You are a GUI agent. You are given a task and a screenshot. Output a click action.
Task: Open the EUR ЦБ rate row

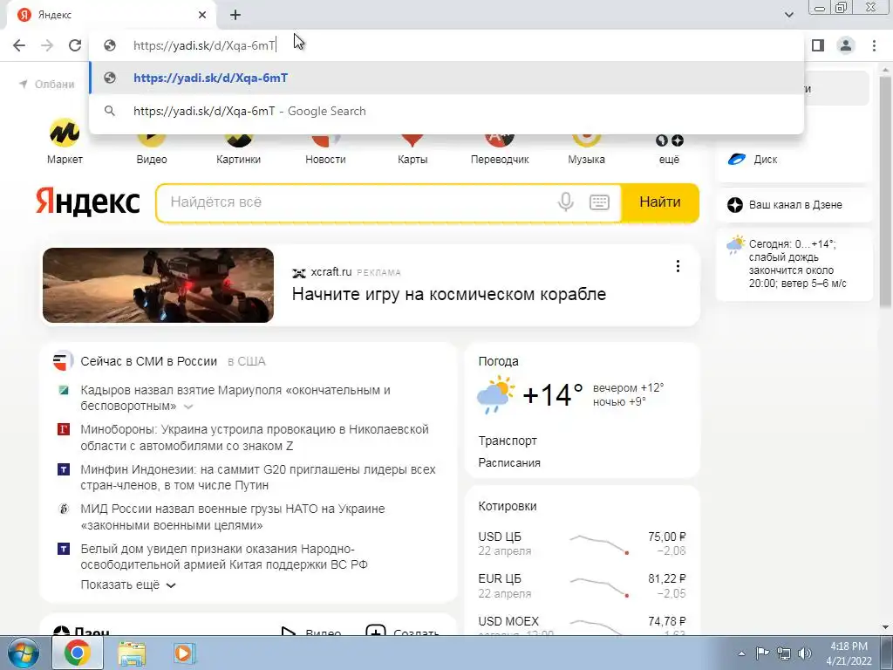[x=582, y=585]
